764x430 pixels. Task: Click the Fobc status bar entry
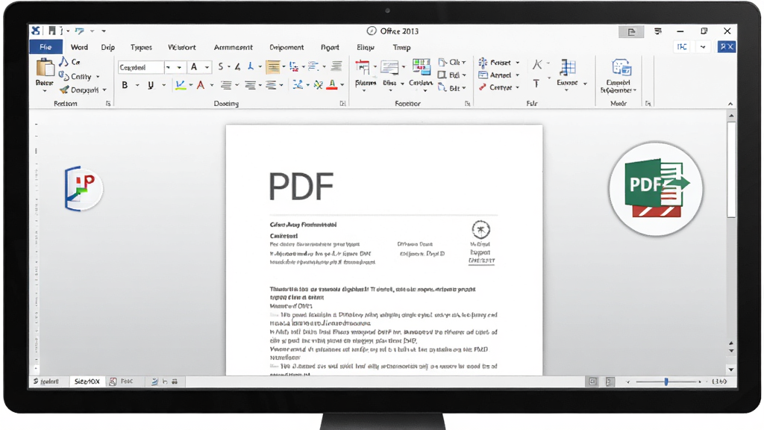pos(122,381)
